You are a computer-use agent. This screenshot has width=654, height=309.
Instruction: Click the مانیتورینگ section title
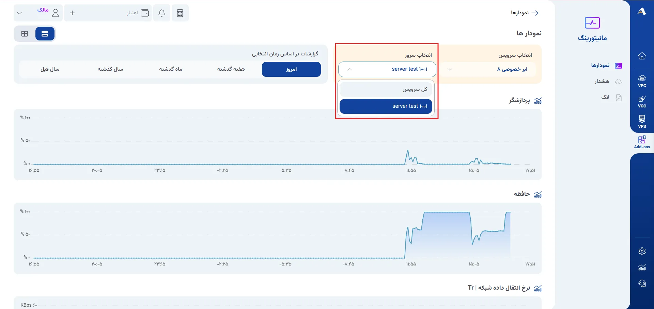pyautogui.click(x=592, y=38)
